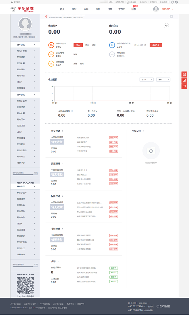Click 暂无收益 button under 保险理财
This screenshot has height=317, width=189.
(x=57, y=207)
